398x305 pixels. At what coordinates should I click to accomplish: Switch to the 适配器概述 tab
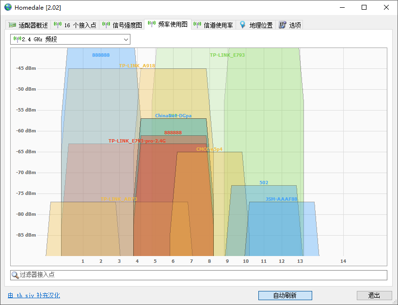pyautogui.click(x=33, y=25)
